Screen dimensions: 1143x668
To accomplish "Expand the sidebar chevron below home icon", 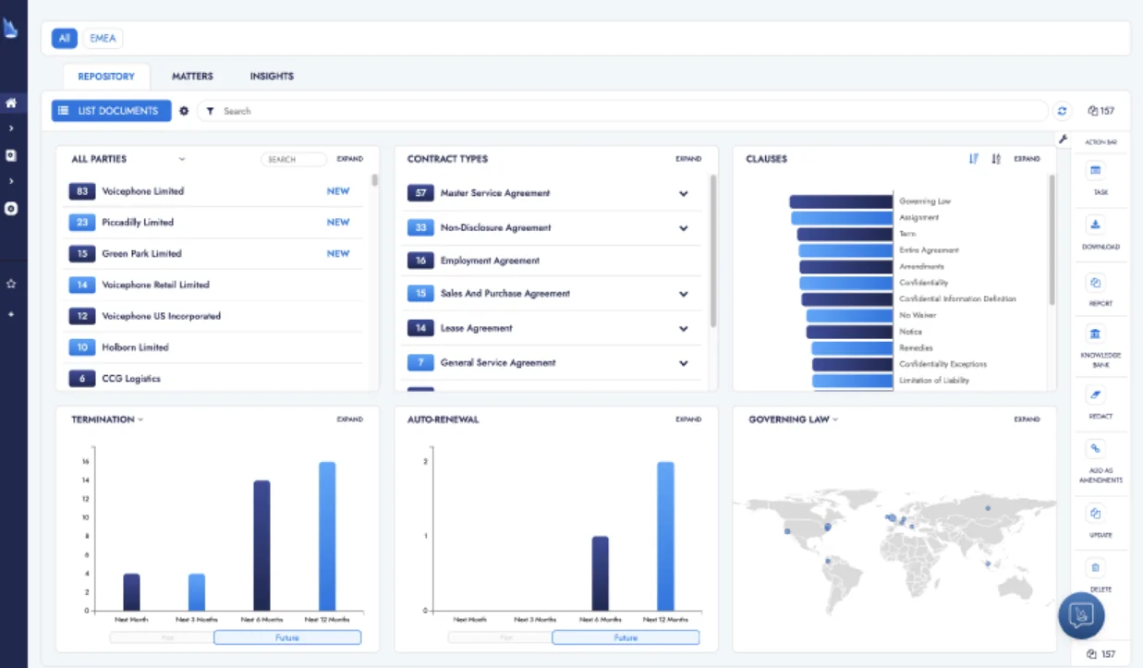I will pyautogui.click(x=11, y=128).
